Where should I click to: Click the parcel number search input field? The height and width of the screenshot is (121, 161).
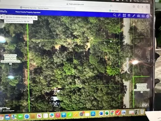[17, 17]
